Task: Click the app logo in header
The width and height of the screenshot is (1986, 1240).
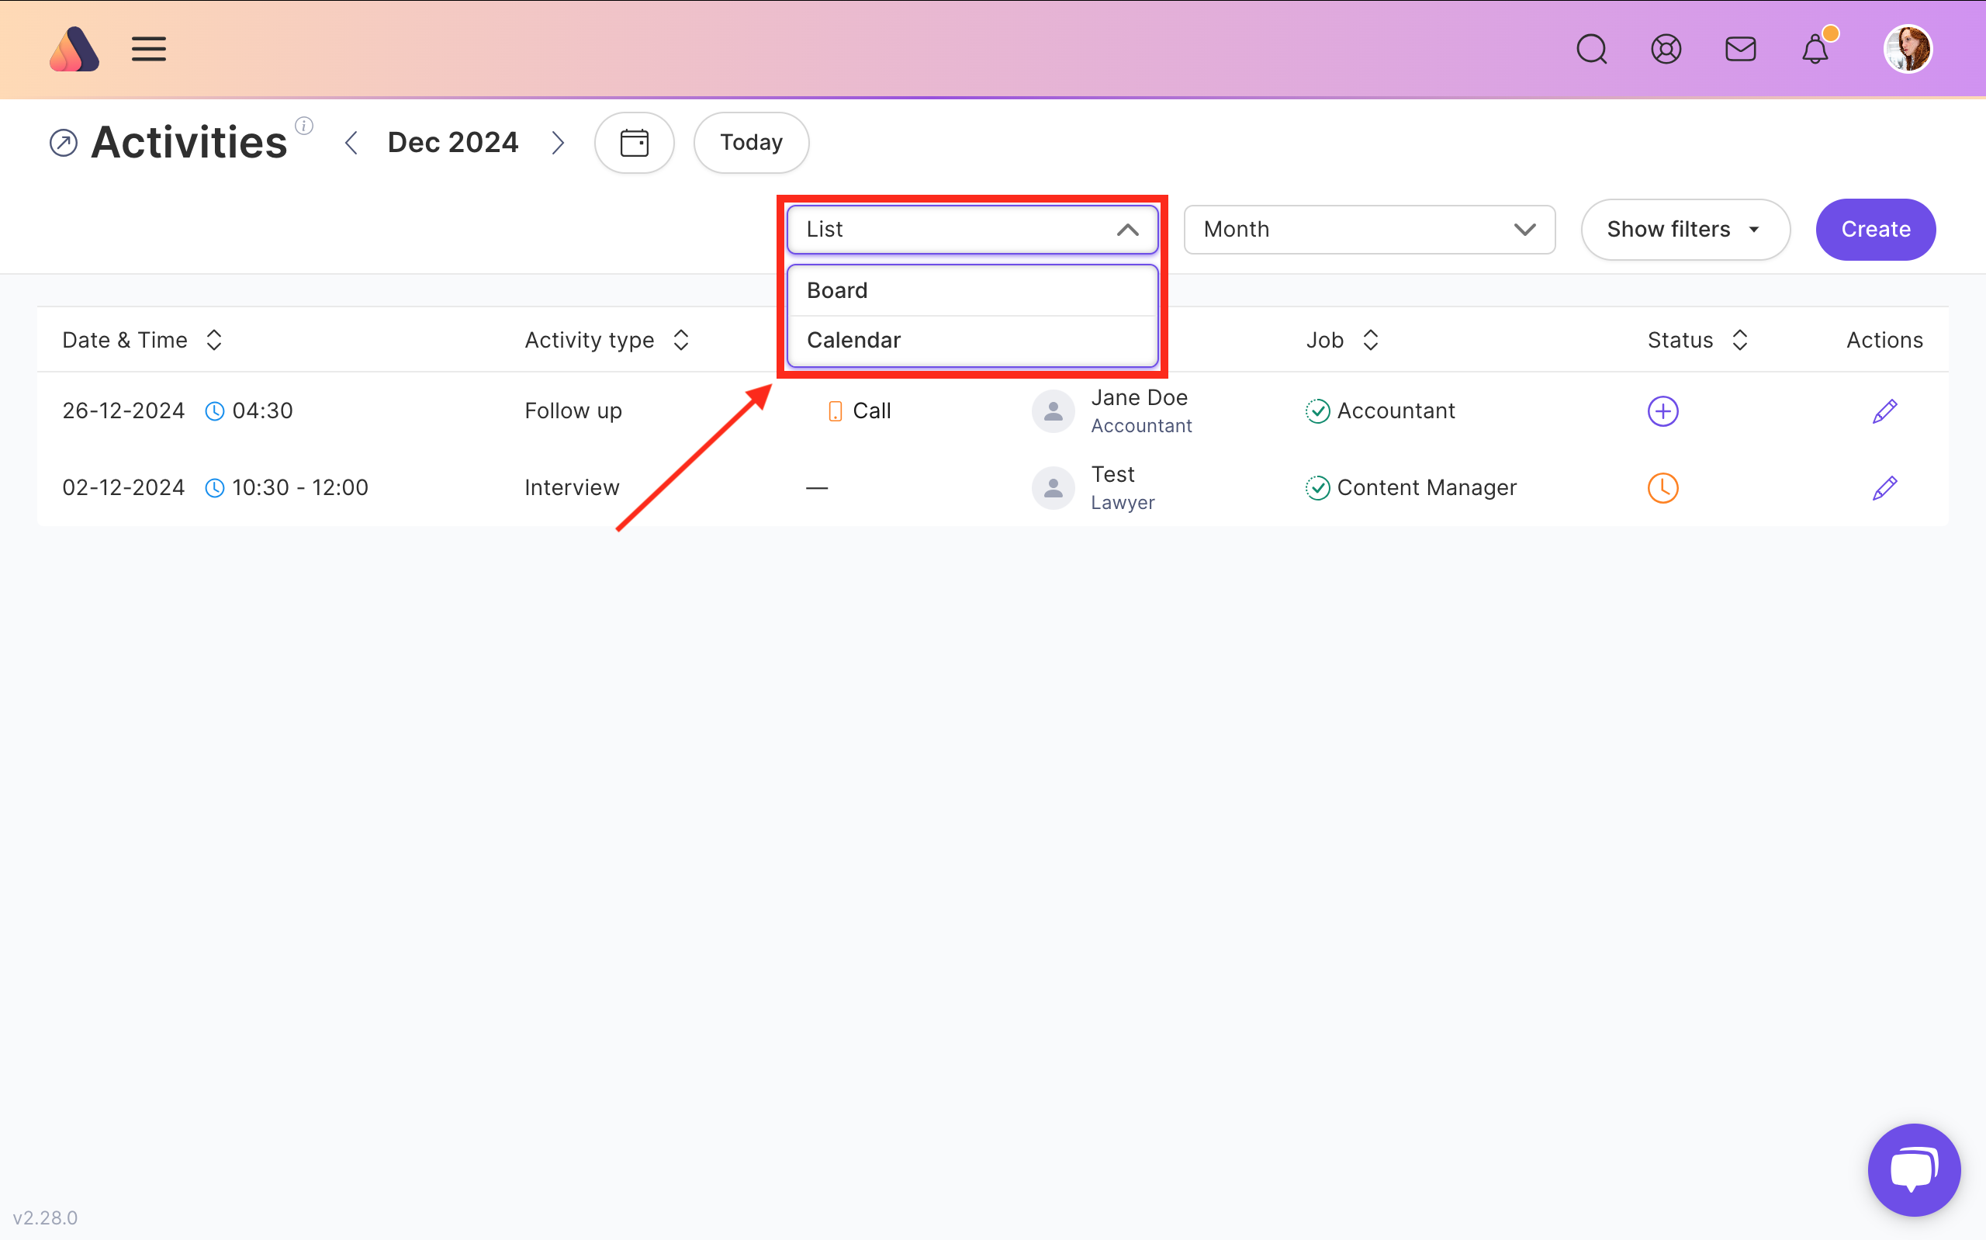Action: pos(74,49)
